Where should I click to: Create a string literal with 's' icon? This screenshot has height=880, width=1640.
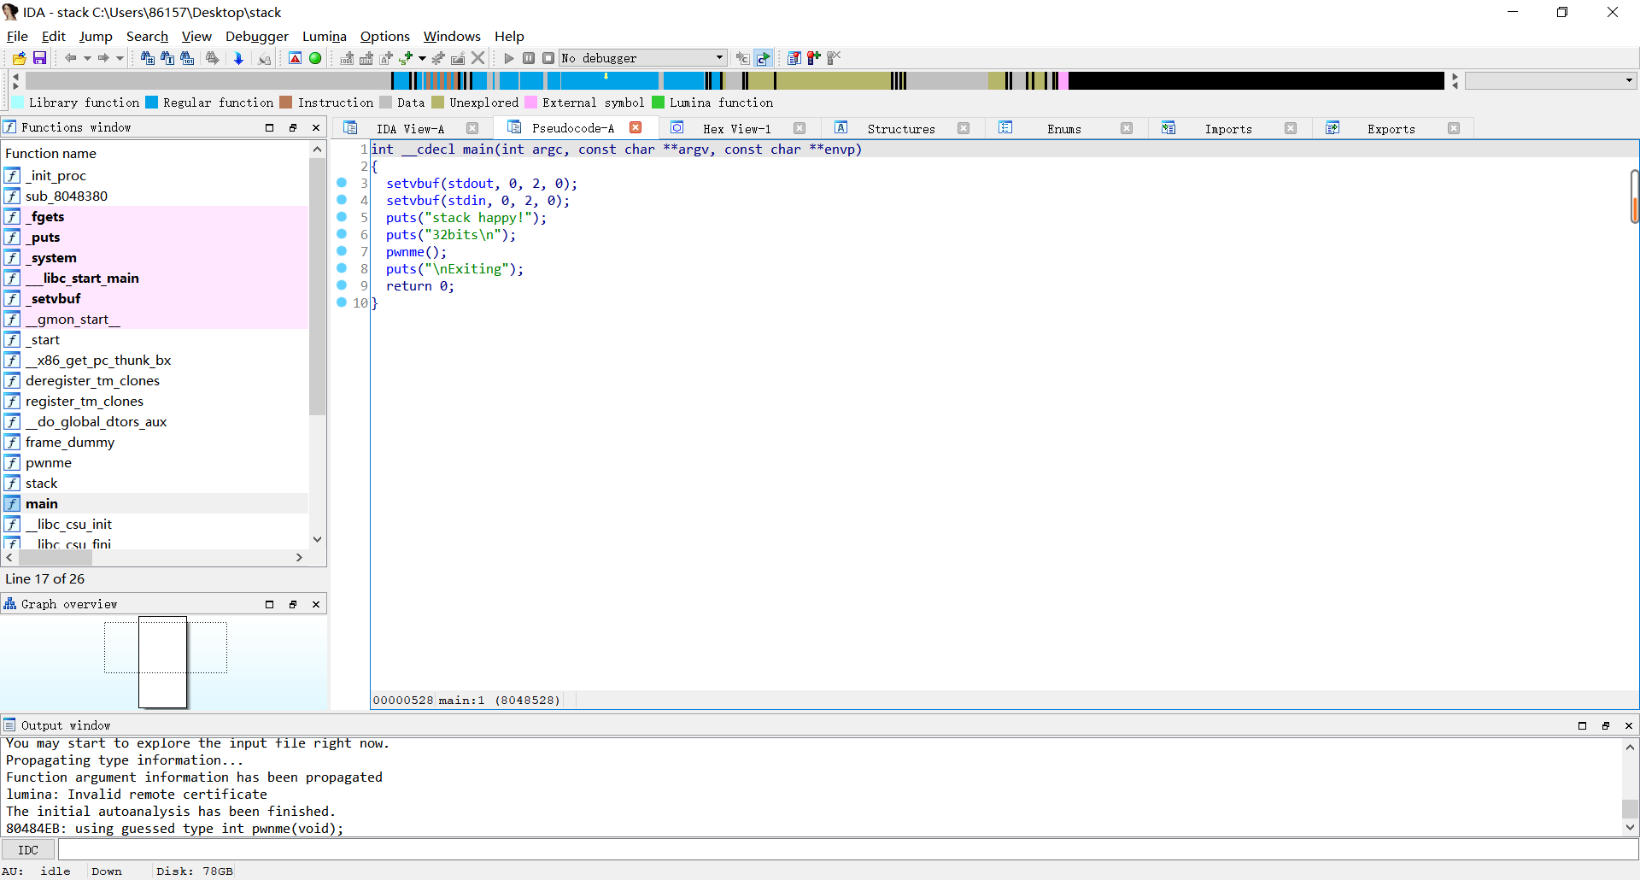pos(406,58)
